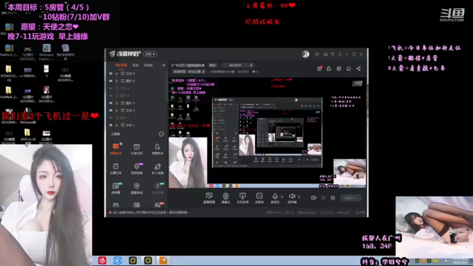The image size is (473, 266).
Task: Click the share icon in header
Action: 359,69
